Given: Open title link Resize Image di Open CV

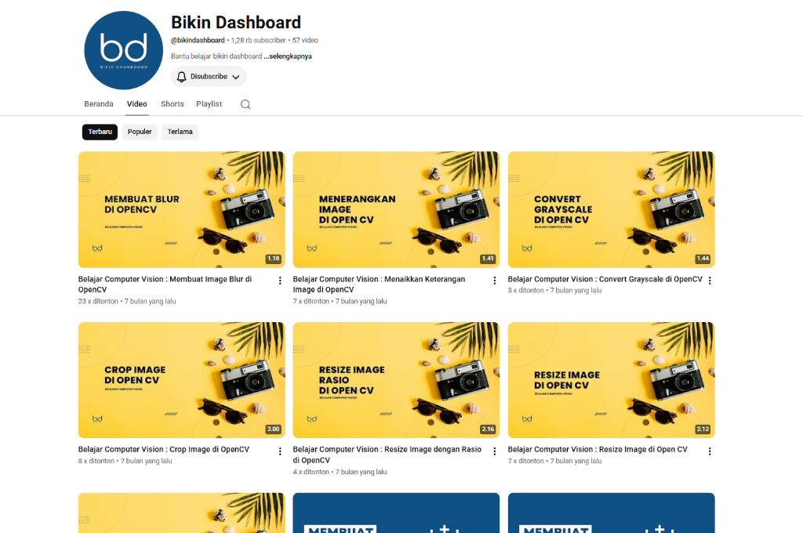Looking at the screenshot, I should pos(597,450).
